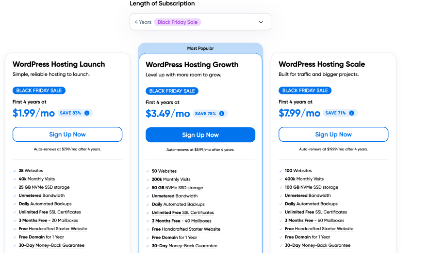Click '3 Months Free - 20 Mailboxes' feature
Screen dimensions: 429x253
(x=49, y=220)
